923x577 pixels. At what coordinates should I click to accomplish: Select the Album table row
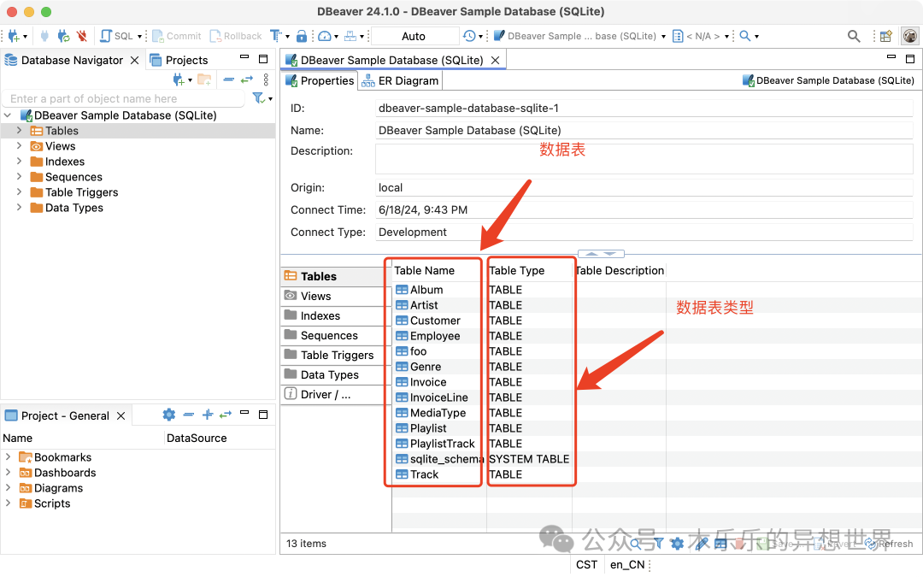pyautogui.click(x=426, y=290)
